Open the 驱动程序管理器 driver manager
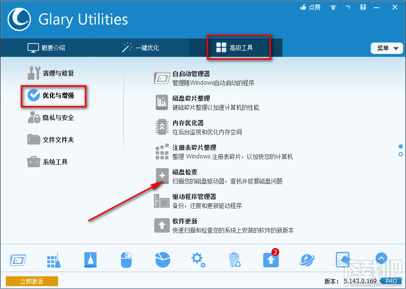 (162, 199)
